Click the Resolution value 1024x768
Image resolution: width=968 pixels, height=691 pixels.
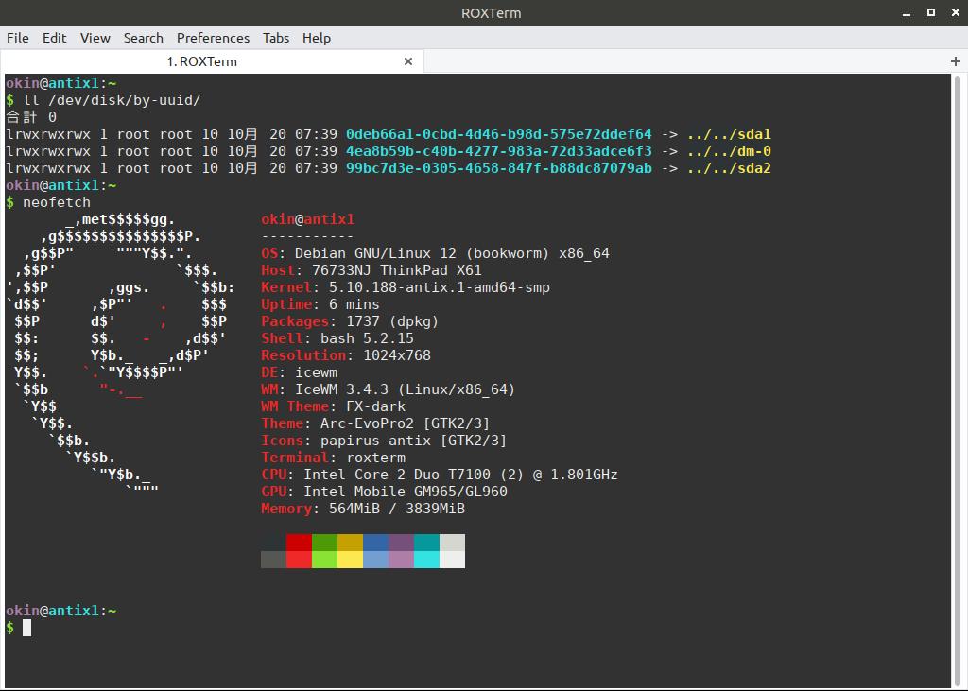397,355
